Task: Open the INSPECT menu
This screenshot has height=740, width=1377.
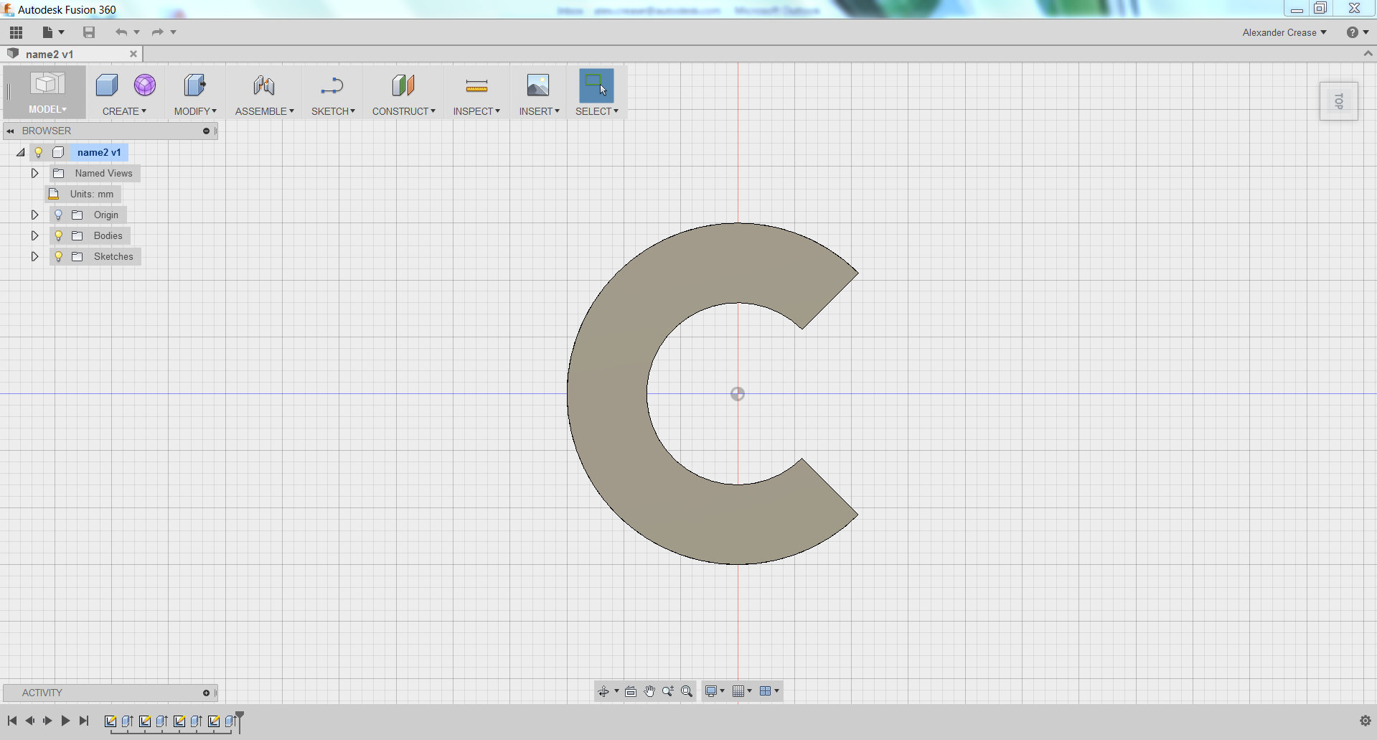Action: (476, 111)
